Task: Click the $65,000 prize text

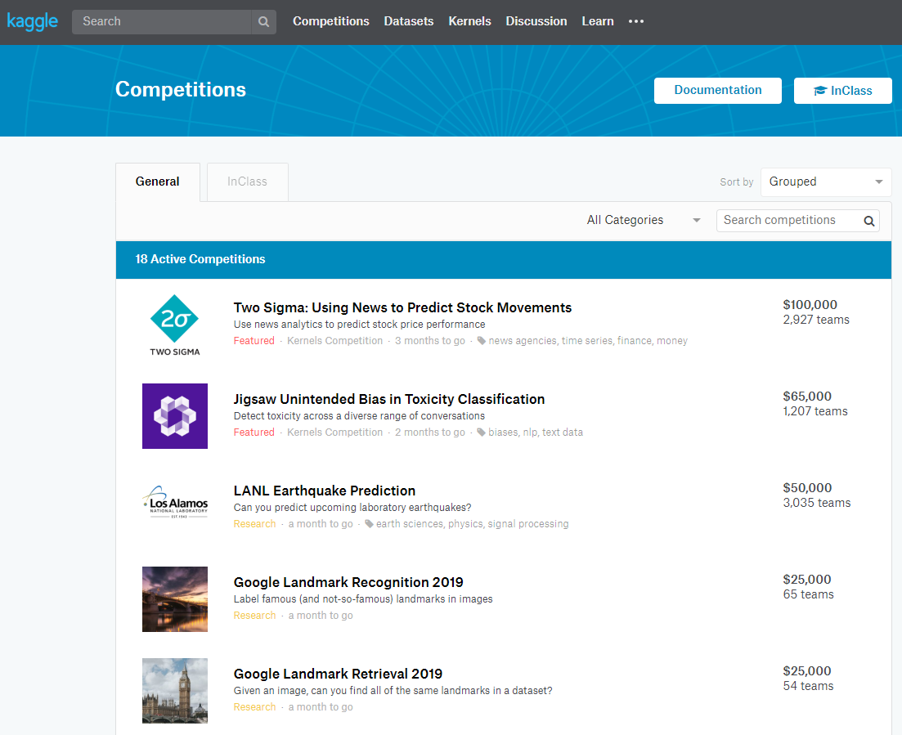Action: 807,397
